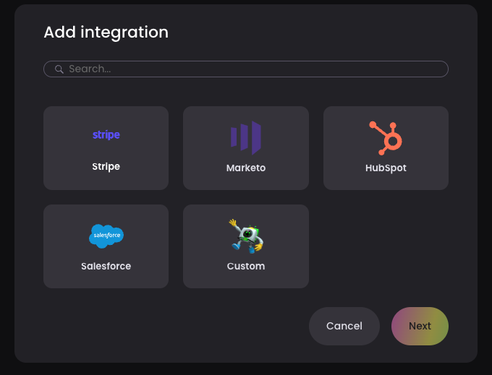The image size is (492, 375).
Task: Select the "Stripe" card label
Action: 106,166
